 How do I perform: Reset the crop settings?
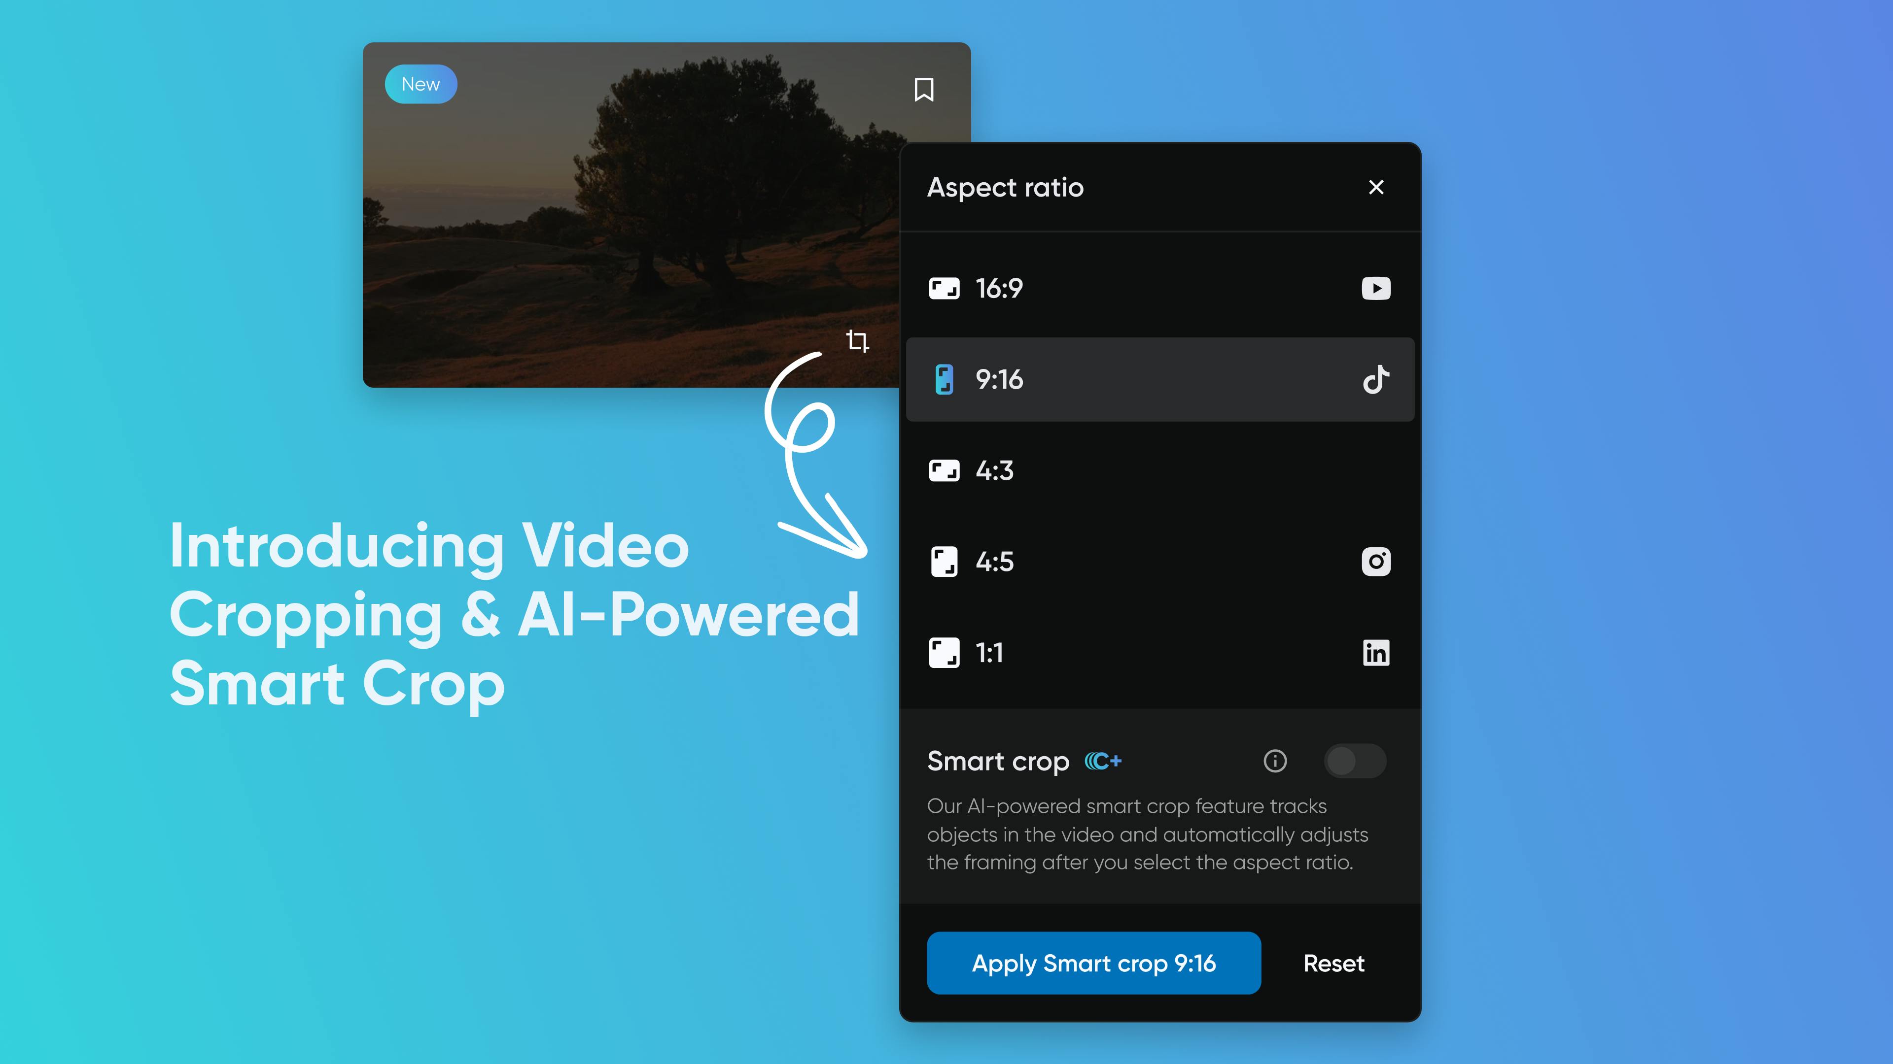(1332, 963)
